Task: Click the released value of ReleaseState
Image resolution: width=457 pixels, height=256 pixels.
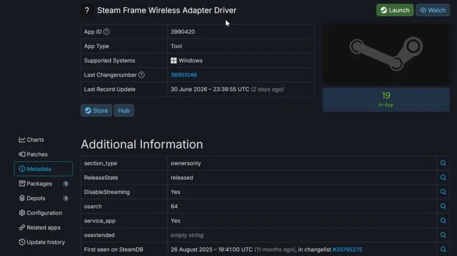Action: [x=182, y=178]
